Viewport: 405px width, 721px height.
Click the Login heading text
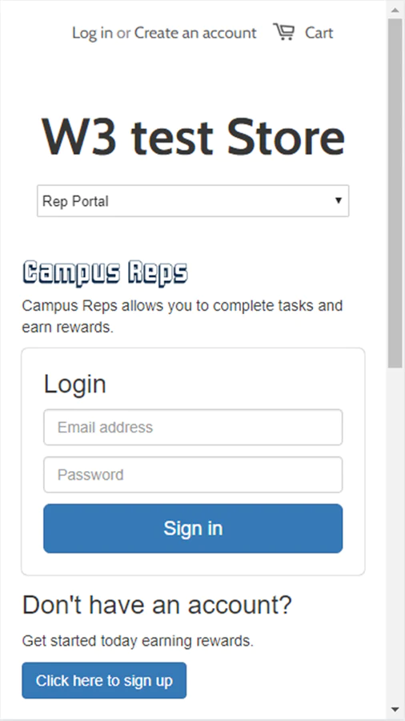pos(75,384)
